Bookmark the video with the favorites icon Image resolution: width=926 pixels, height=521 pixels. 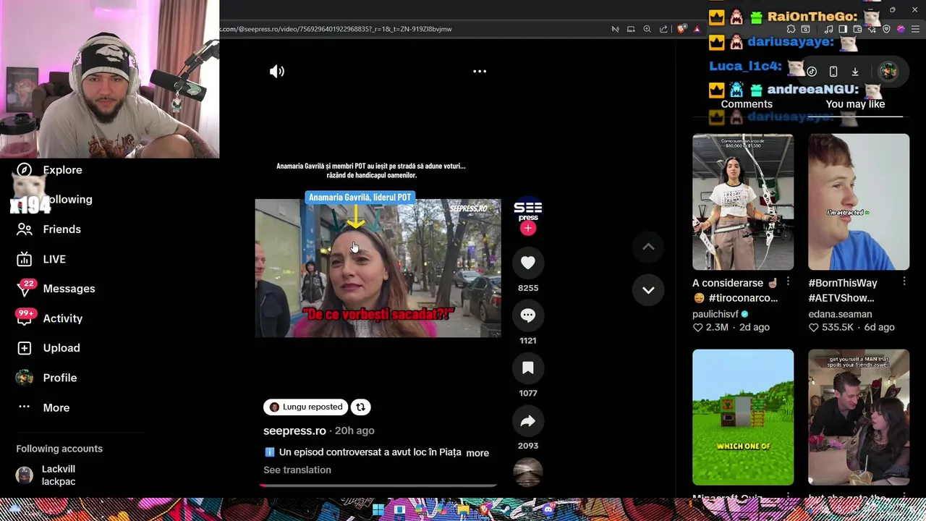pos(527,368)
